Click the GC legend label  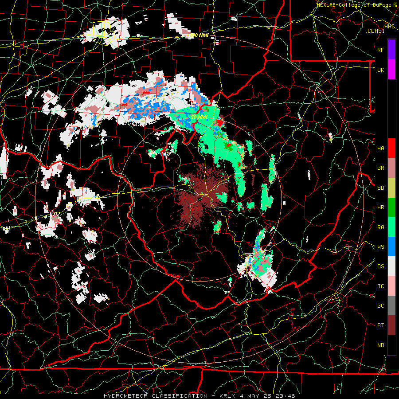tap(381, 306)
